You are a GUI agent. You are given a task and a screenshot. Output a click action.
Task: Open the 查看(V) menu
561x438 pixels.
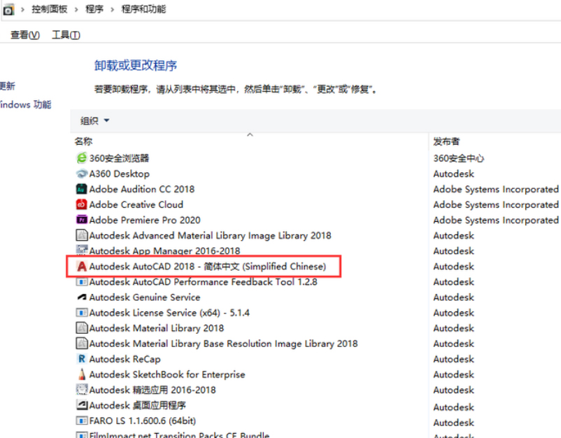[25, 35]
